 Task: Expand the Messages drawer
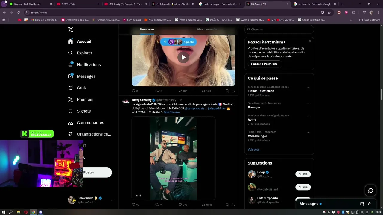[369, 204]
